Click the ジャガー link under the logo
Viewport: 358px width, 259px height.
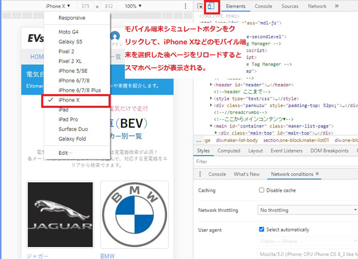tap(38, 256)
